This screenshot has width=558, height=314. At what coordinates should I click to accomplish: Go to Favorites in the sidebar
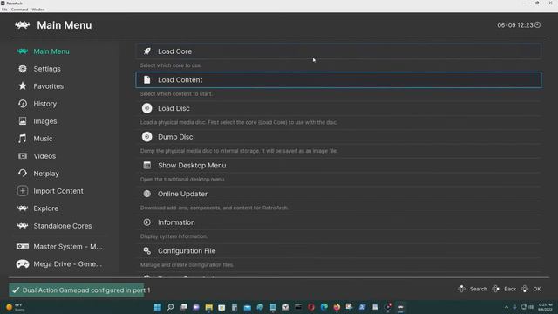[x=49, y=86]
